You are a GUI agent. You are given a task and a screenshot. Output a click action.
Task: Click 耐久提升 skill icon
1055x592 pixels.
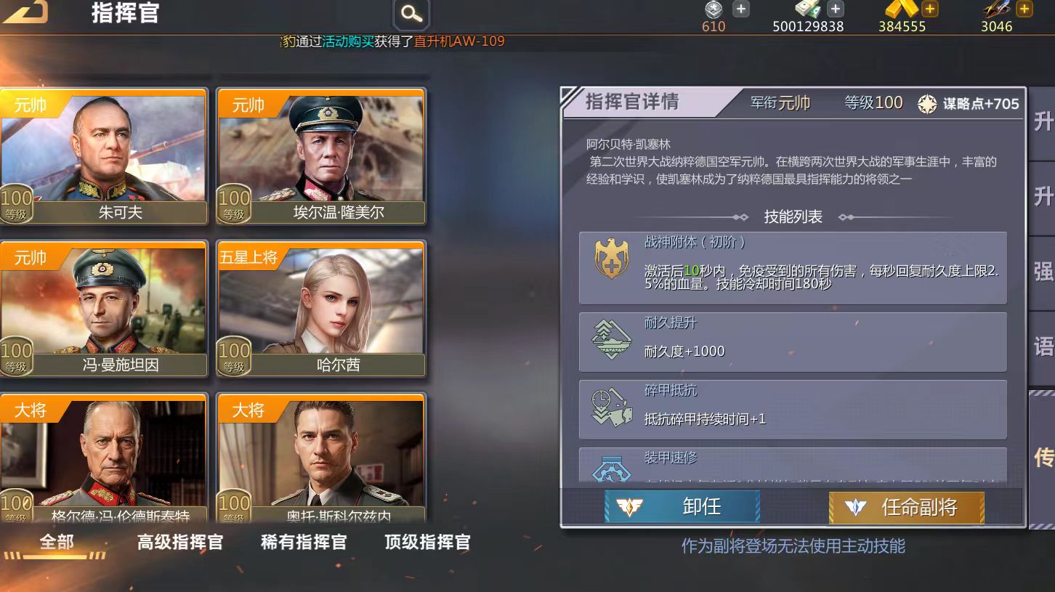click(611, 340)
